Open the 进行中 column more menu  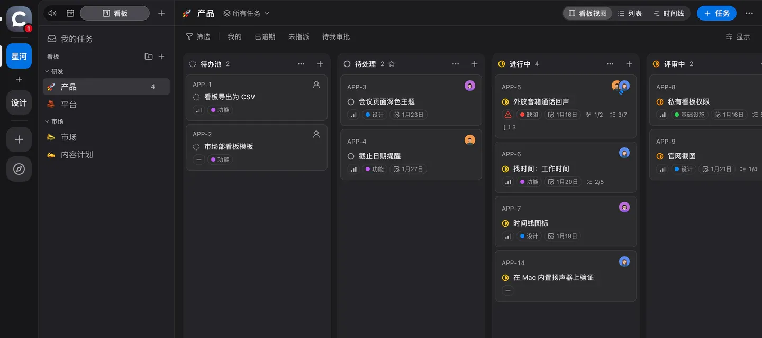click(610, 64)
